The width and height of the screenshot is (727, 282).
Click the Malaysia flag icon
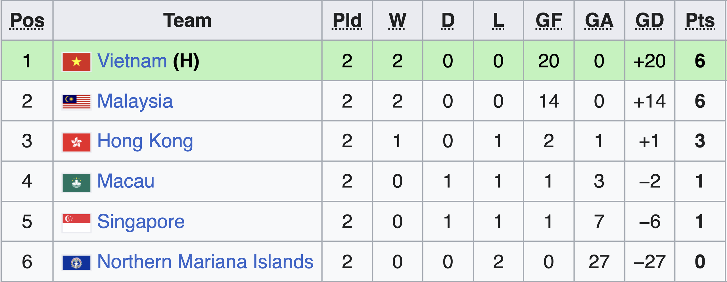76,102
